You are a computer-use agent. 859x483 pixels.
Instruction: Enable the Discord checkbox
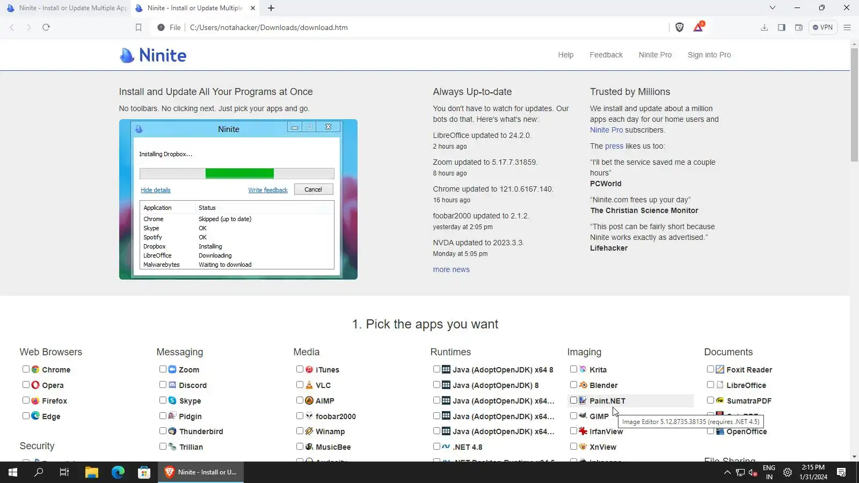(x=163, y=385)
